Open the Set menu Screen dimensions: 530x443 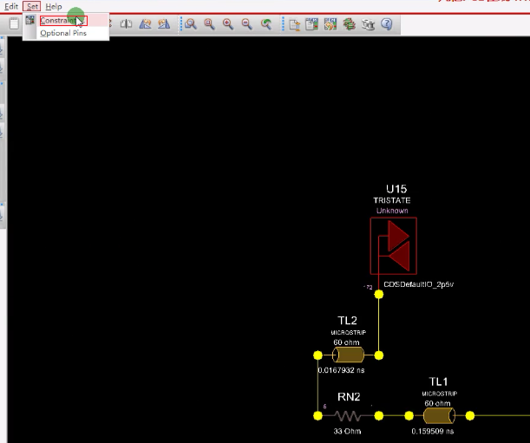pyautogui.click(x=32, y=6)
